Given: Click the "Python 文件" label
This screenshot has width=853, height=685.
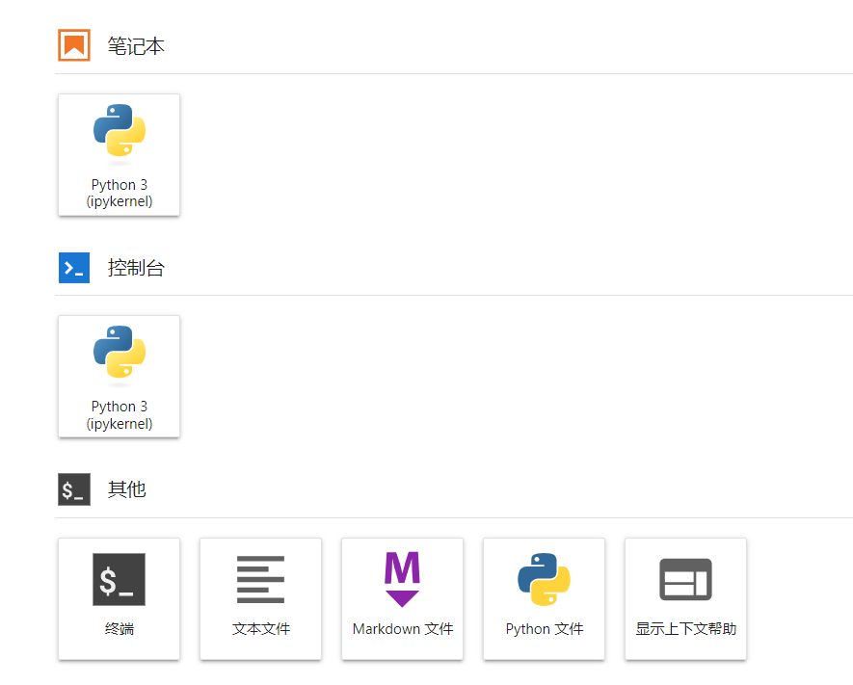Looking at the screenshot, I should point(544,629).
